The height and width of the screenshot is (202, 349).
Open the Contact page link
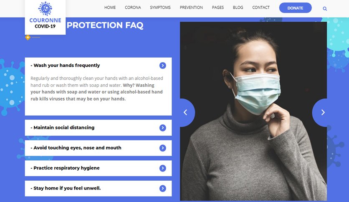coord(261,8)
